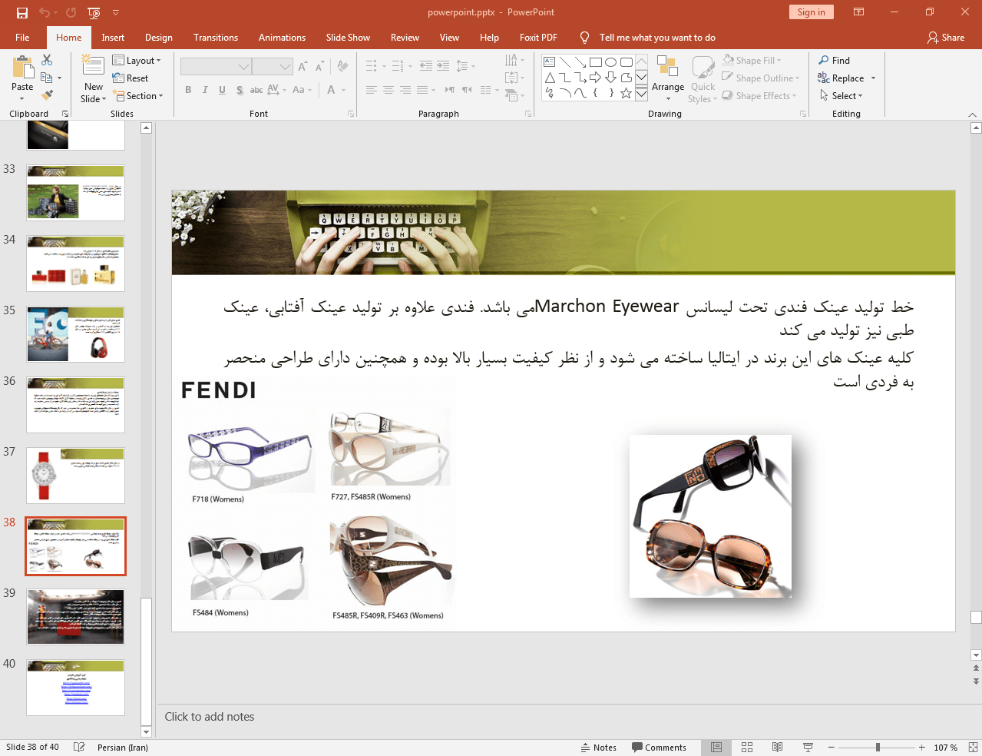Increase font size with the larger A icon

(x=303, y=67)
